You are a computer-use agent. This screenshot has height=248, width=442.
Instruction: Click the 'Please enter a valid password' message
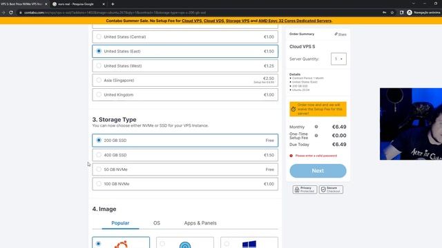click(316, 156)
